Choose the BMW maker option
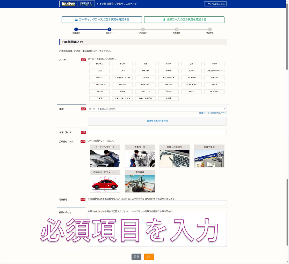Viewport: 289px width, 264px height. 168,71
